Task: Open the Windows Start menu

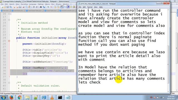Action: [3, 97]
